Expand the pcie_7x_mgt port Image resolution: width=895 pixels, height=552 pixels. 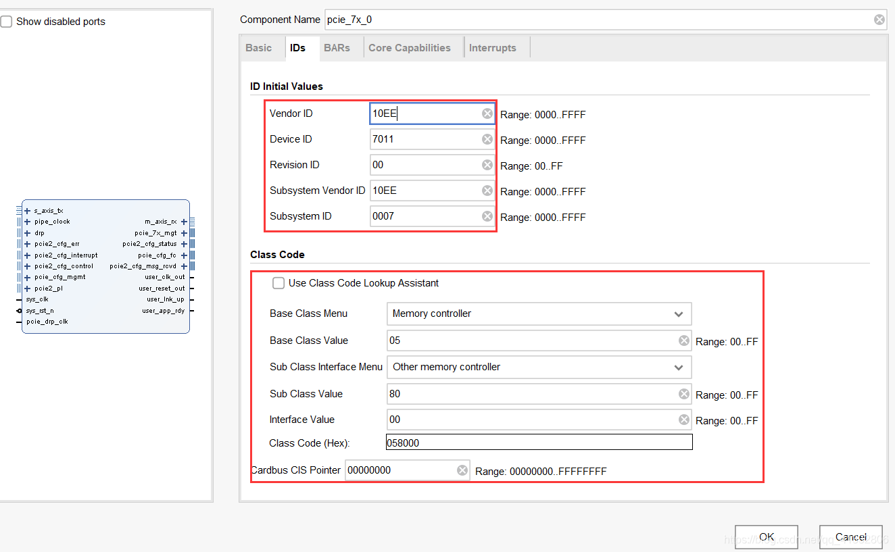click(x=184, y=232)
